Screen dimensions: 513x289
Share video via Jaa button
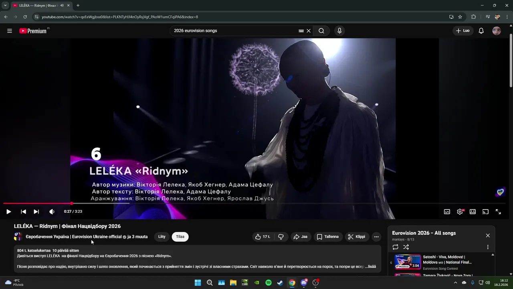[x=301, y=237]
